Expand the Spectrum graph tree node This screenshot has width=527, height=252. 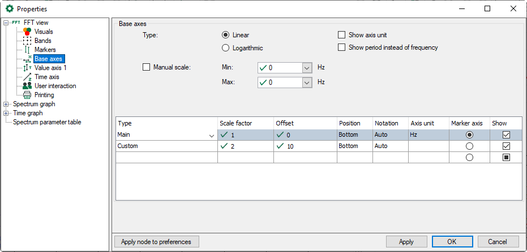tap(6, 104)
